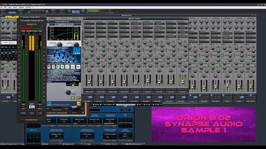Switch to the ModernCompressor window tab
This screenshot has width=266, height=149.
(9, 144)
